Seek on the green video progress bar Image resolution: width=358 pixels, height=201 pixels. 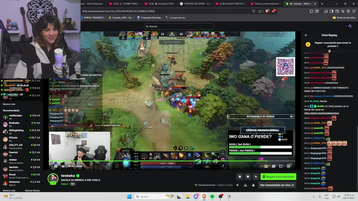pyautogui.click(x=172, y=161)
